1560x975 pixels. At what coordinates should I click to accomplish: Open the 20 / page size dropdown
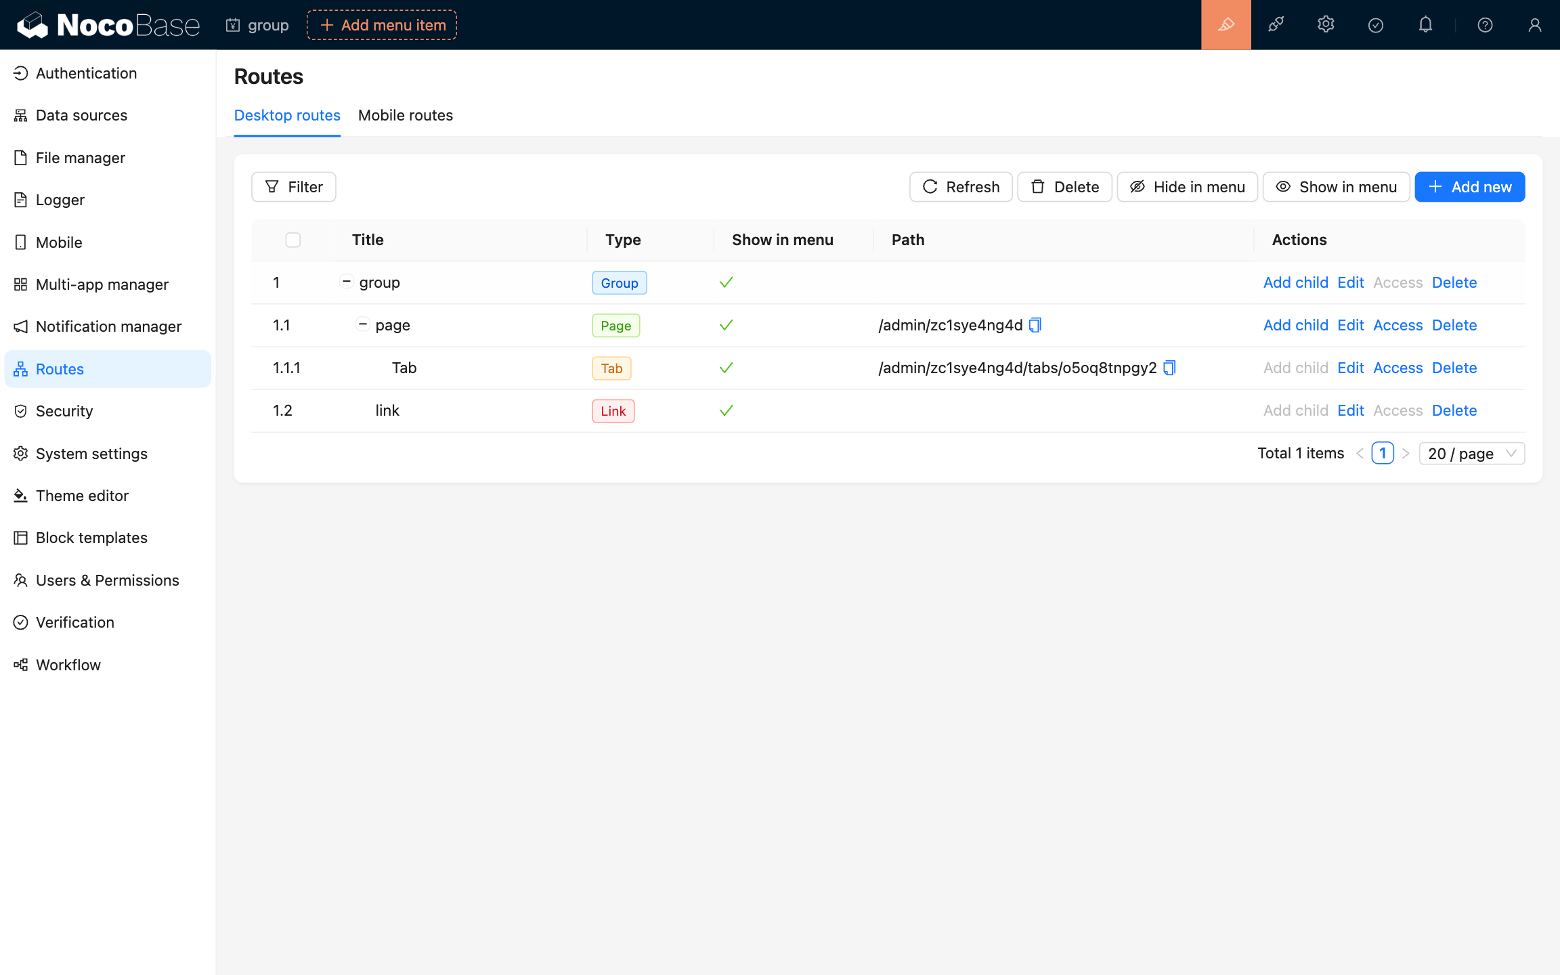coord(1471,454)
